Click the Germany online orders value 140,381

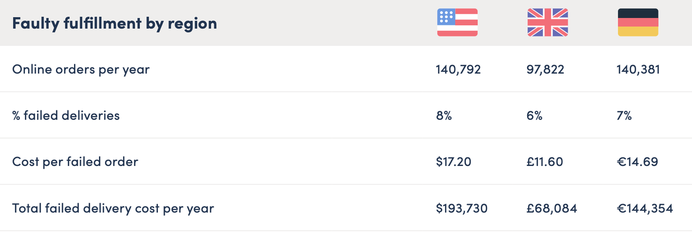[638, 69]
